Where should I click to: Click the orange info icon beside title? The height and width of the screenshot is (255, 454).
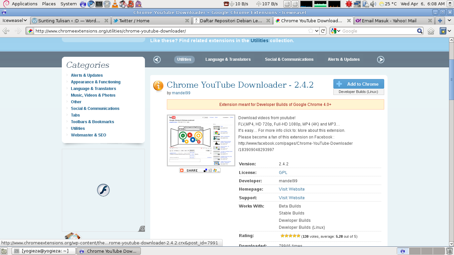pyautogui.click(x=158, y=86)
